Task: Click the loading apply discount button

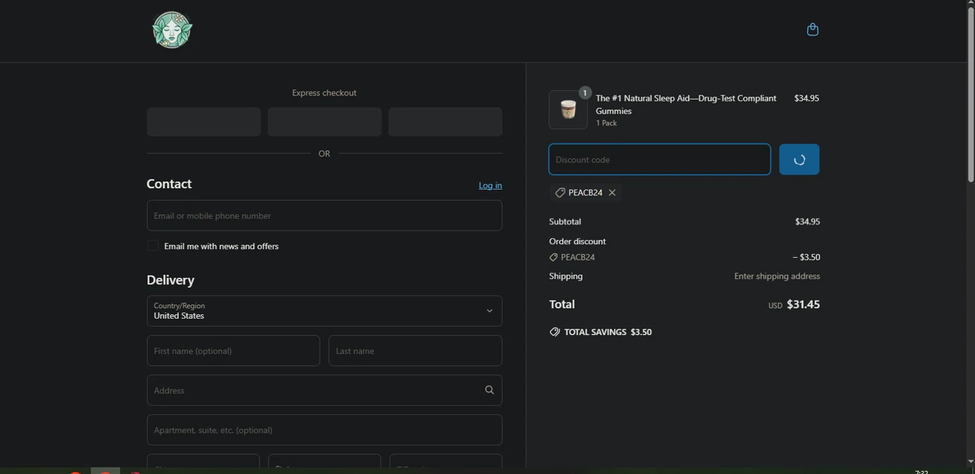Action: tap(799, 160)
